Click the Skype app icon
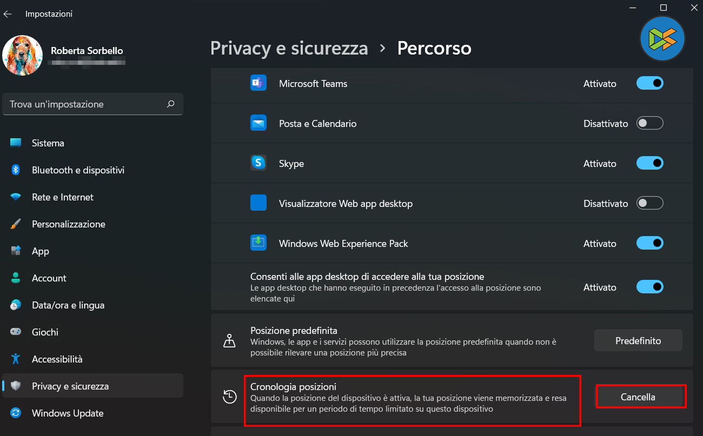703x436 pixels. click(x=258, y=163)
